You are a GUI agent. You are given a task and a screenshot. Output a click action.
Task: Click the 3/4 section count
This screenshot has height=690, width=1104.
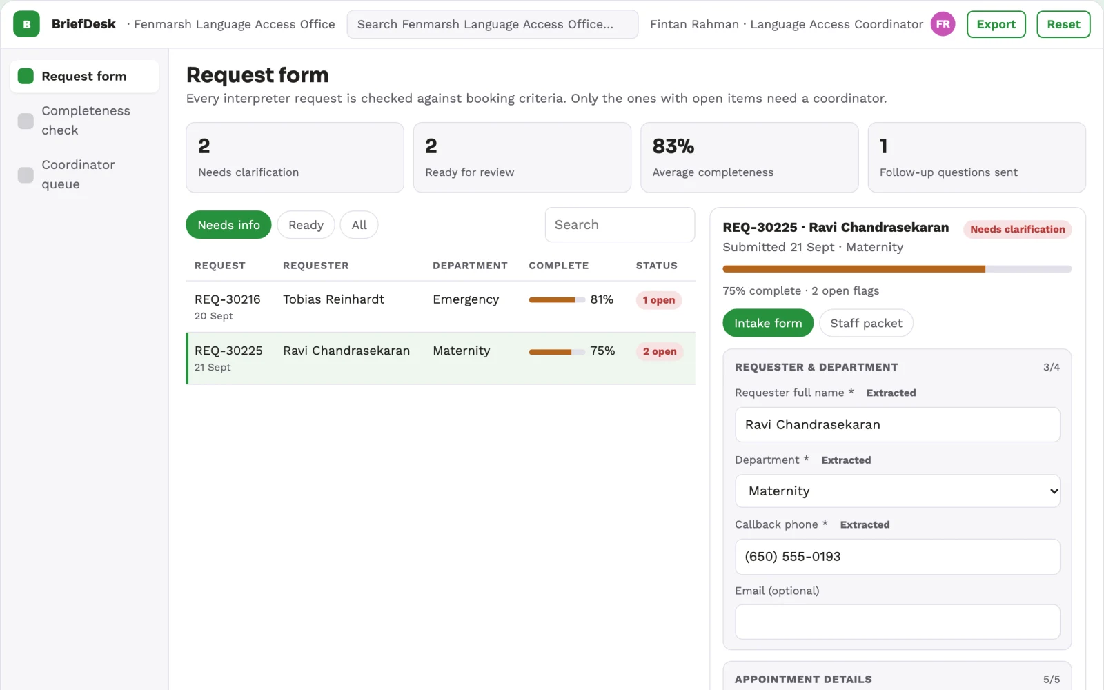point(1052,367)
